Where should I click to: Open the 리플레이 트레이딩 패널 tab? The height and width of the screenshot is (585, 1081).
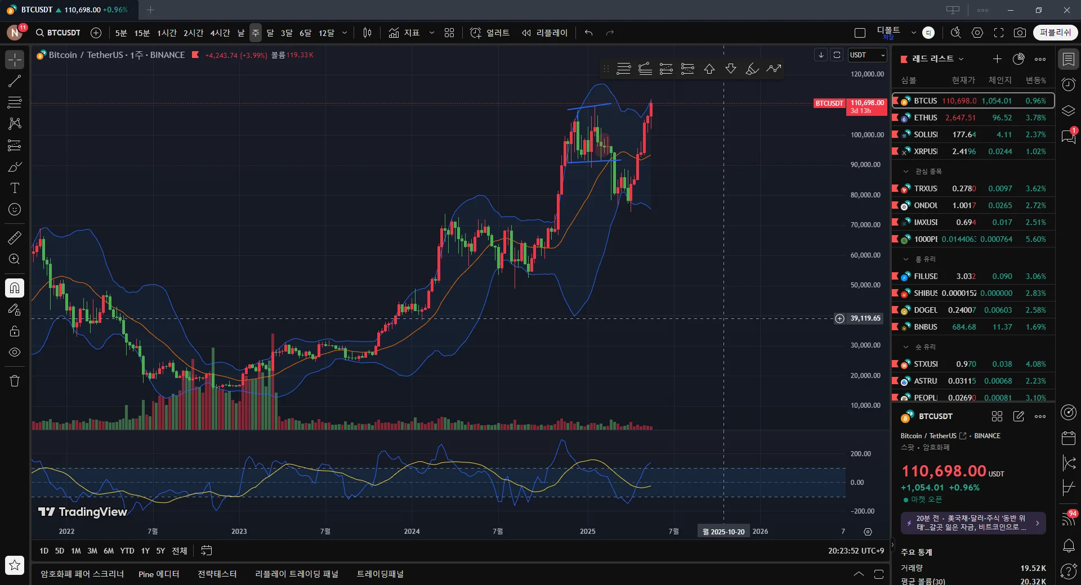pos(297,574)
